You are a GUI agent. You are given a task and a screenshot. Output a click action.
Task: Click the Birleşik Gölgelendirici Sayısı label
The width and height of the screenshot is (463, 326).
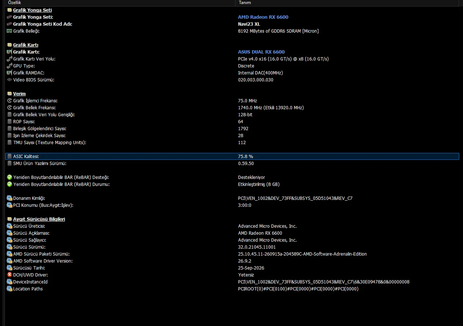(x=40, y=129)
